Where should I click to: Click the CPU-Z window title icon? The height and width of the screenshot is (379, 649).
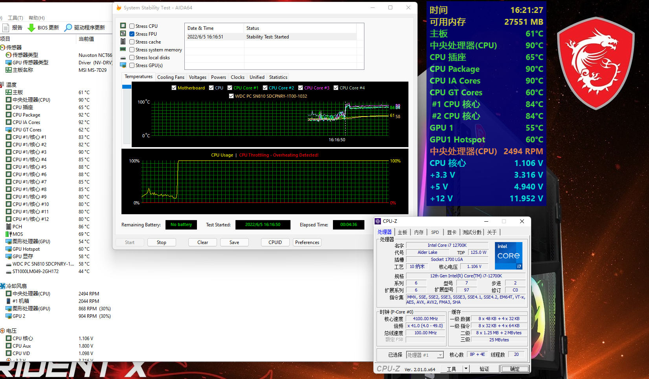[x=378, y=221]
